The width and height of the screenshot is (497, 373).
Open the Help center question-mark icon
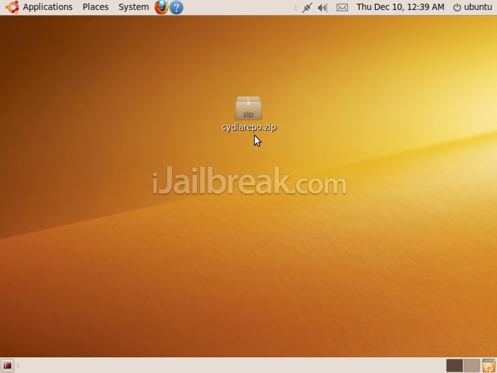click(176, 7)
